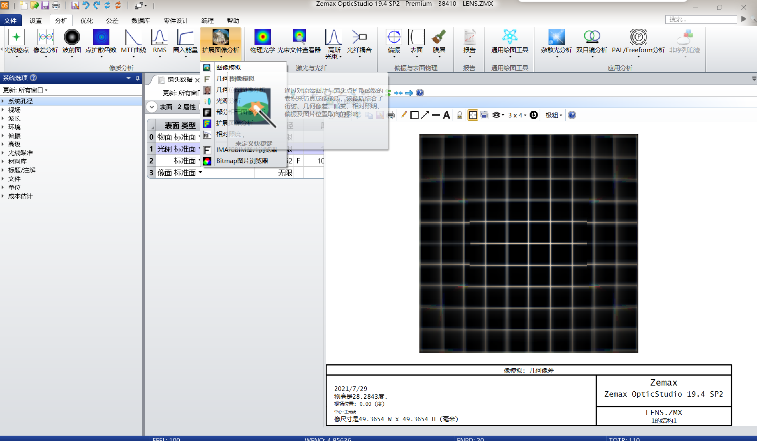The image size is (757, 441).
Task: Click the reset zoom circular arrow button
Action: (534, 115)
